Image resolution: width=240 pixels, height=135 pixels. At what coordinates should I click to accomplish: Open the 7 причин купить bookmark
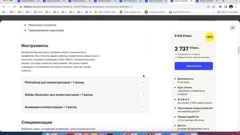[156, 12]
